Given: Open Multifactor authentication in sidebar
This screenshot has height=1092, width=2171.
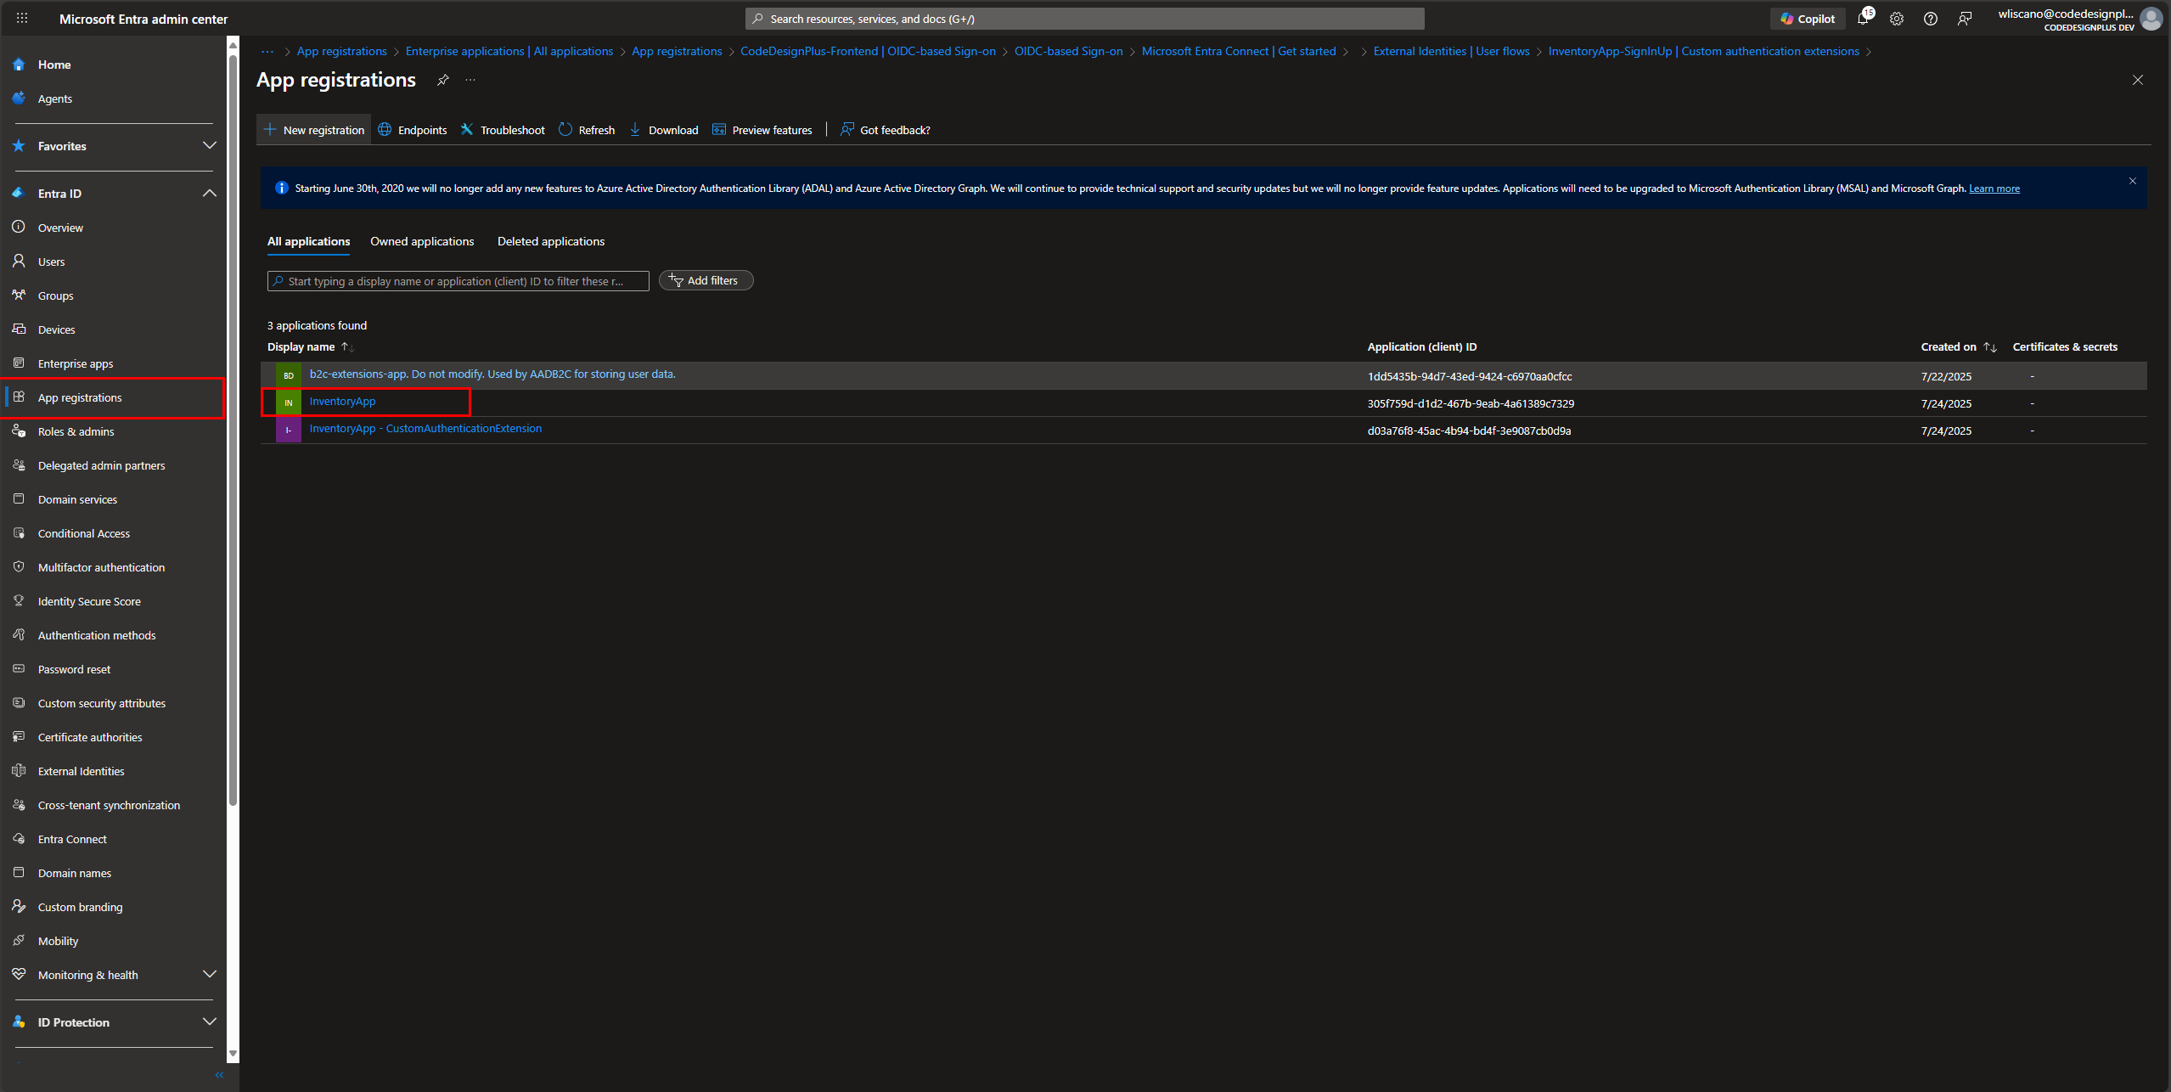Looking at the screenshot, I should (x=101, y=567).
